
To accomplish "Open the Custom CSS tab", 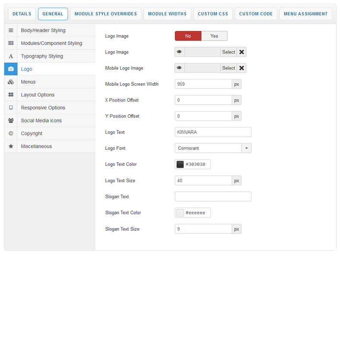I will click(x=213, y=14).
